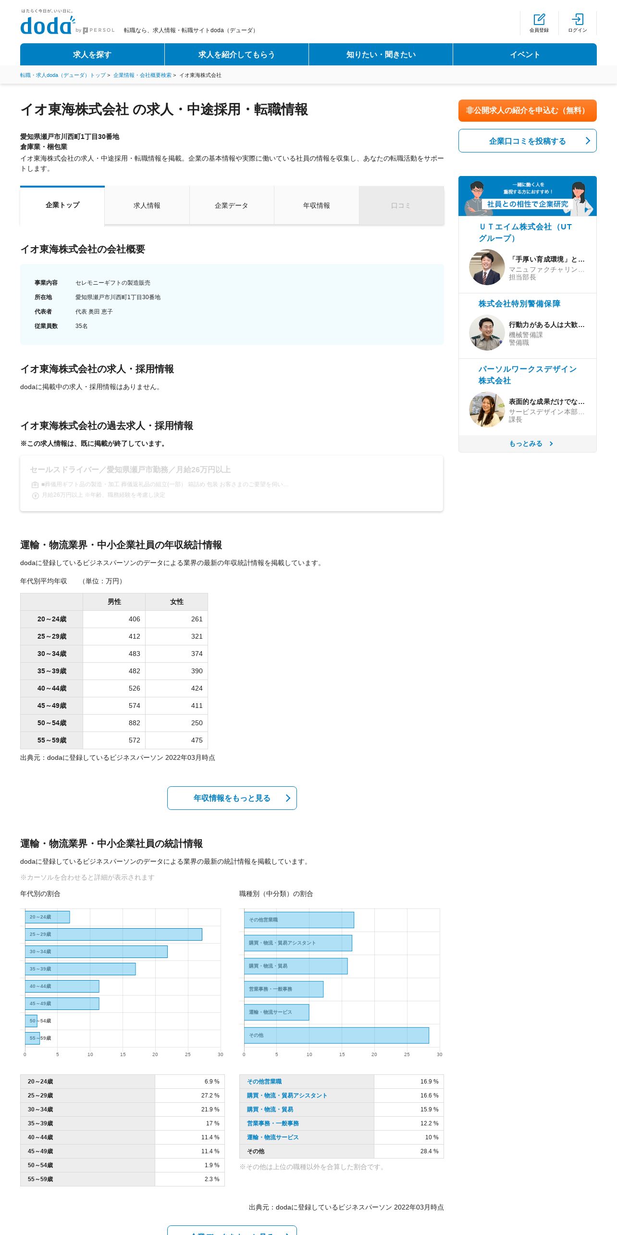The height and width of the screenshot is (1235, 617).
Task: Select the disabled 口コミ tab
Action: 401,205
